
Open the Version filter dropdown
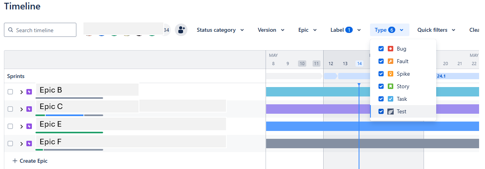tap(271, 30)
